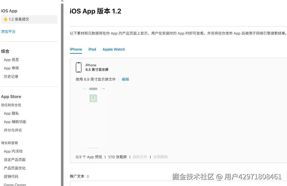Click the 综合 section heading

point(5,51)
